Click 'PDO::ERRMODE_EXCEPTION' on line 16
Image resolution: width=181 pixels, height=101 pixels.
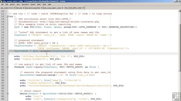(x=118, y=27)
